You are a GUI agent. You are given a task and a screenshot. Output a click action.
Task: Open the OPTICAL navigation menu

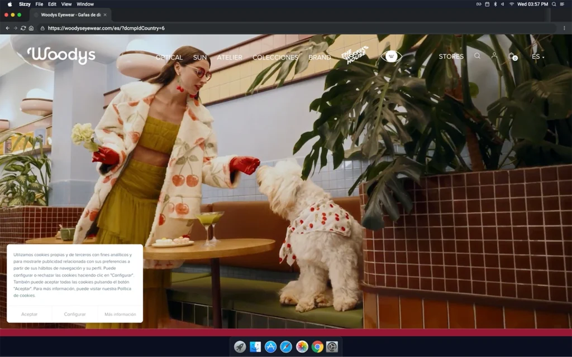pyautogui.click(x=169, y=57)
